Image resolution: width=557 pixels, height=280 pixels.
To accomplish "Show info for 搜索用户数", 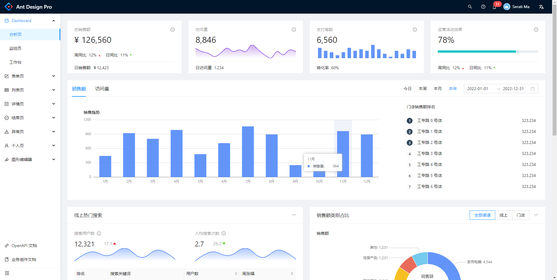I will (x=99, y=233).
